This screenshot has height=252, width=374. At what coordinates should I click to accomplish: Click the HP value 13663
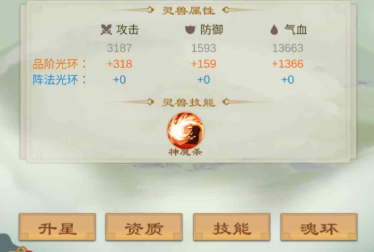pyautogui.click(x=288, y=48)
